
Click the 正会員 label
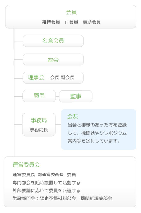(71, 22)
